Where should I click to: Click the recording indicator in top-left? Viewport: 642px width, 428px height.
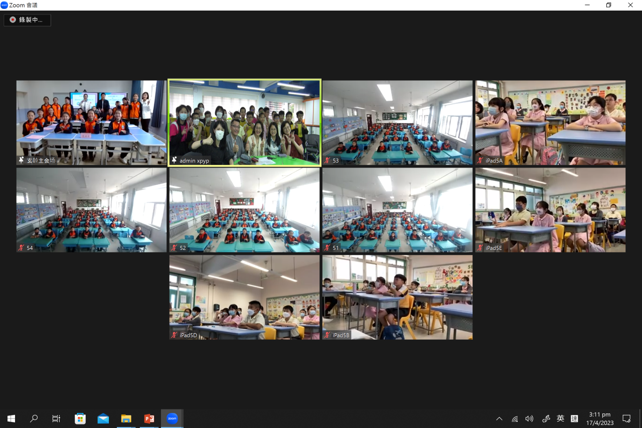[x=28, y=20]
